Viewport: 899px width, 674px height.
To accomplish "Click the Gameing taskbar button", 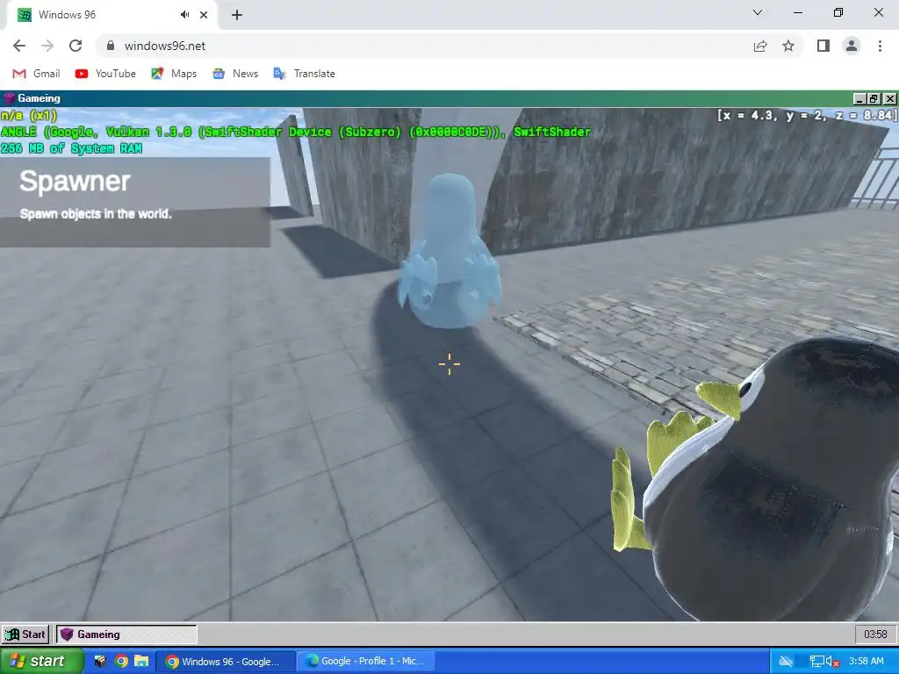I will [126, 635].
